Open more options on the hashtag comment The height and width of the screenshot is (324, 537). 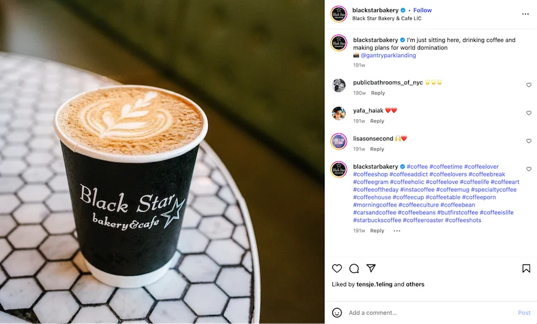[397, 230]
